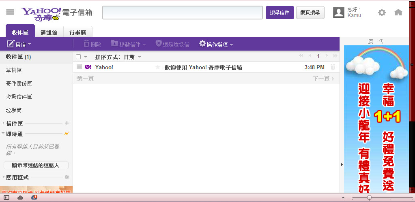This screenshot has width=415, height=202.
Task: Click the 寫信 compose pencil icon
Action: click(10, 44)
